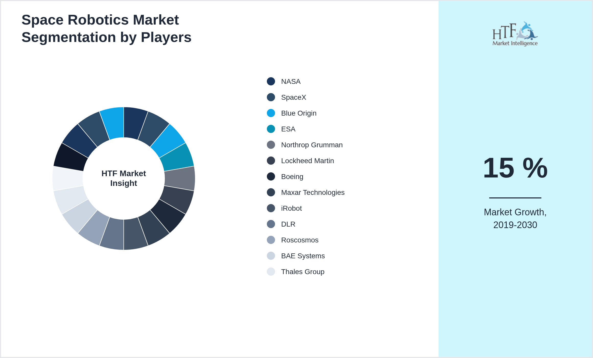Click the Space Robotics Market Segmentation title
This screenshot has width=593, height=358.
point(106,28)
